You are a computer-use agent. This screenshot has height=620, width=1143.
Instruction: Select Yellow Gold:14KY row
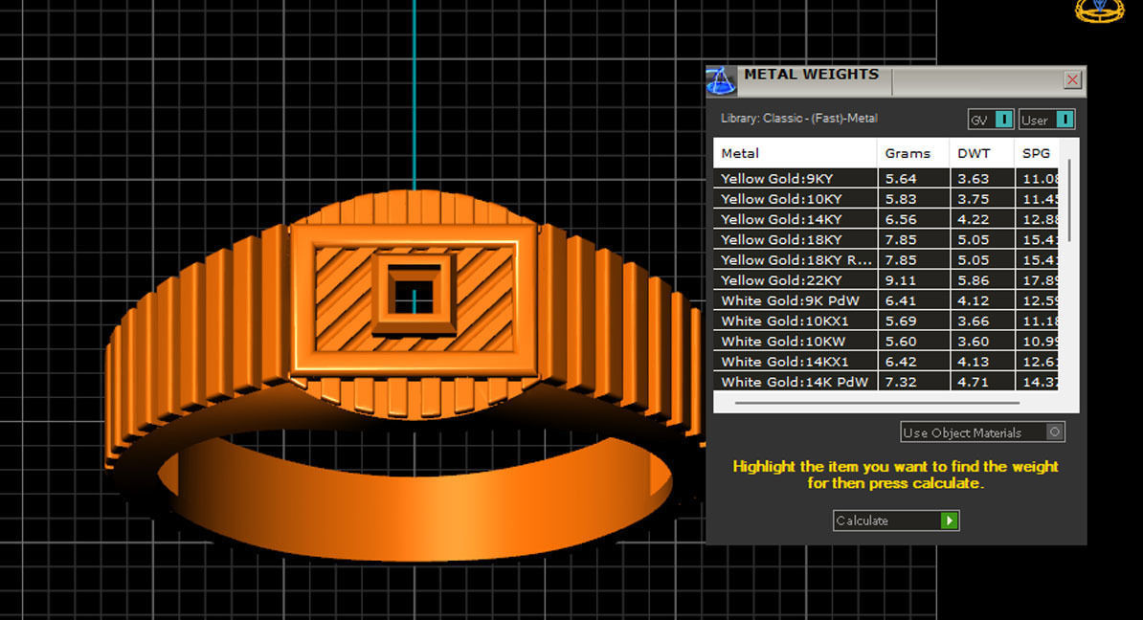[x=885, y=219]
